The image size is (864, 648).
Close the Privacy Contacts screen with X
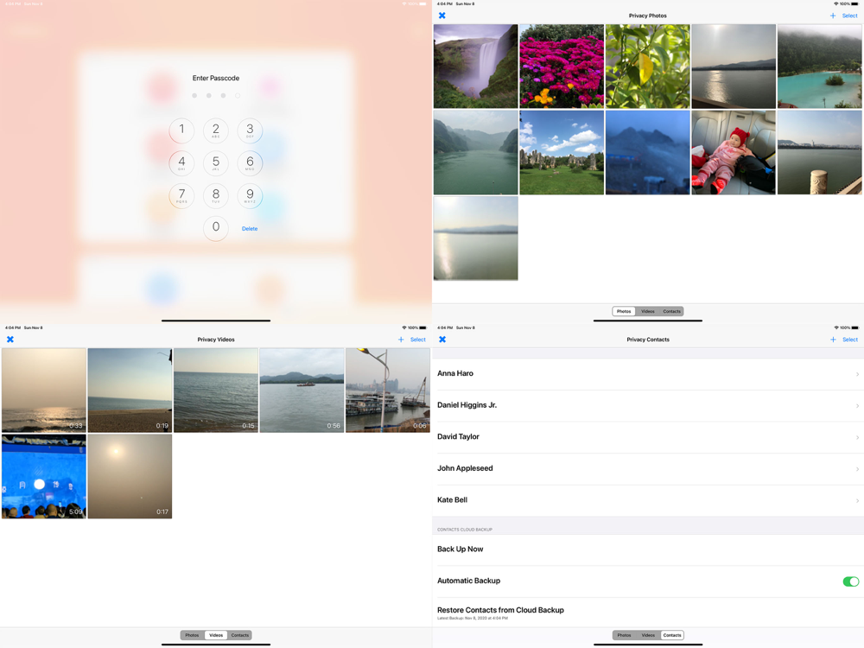pos(442,340)
